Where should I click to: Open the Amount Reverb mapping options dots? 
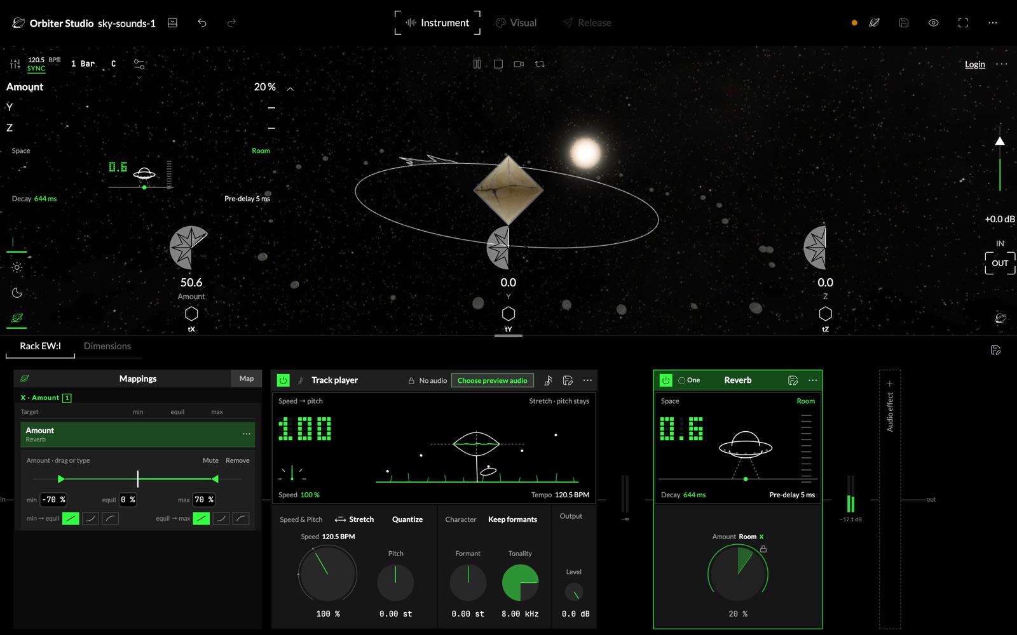coord(247,434)
